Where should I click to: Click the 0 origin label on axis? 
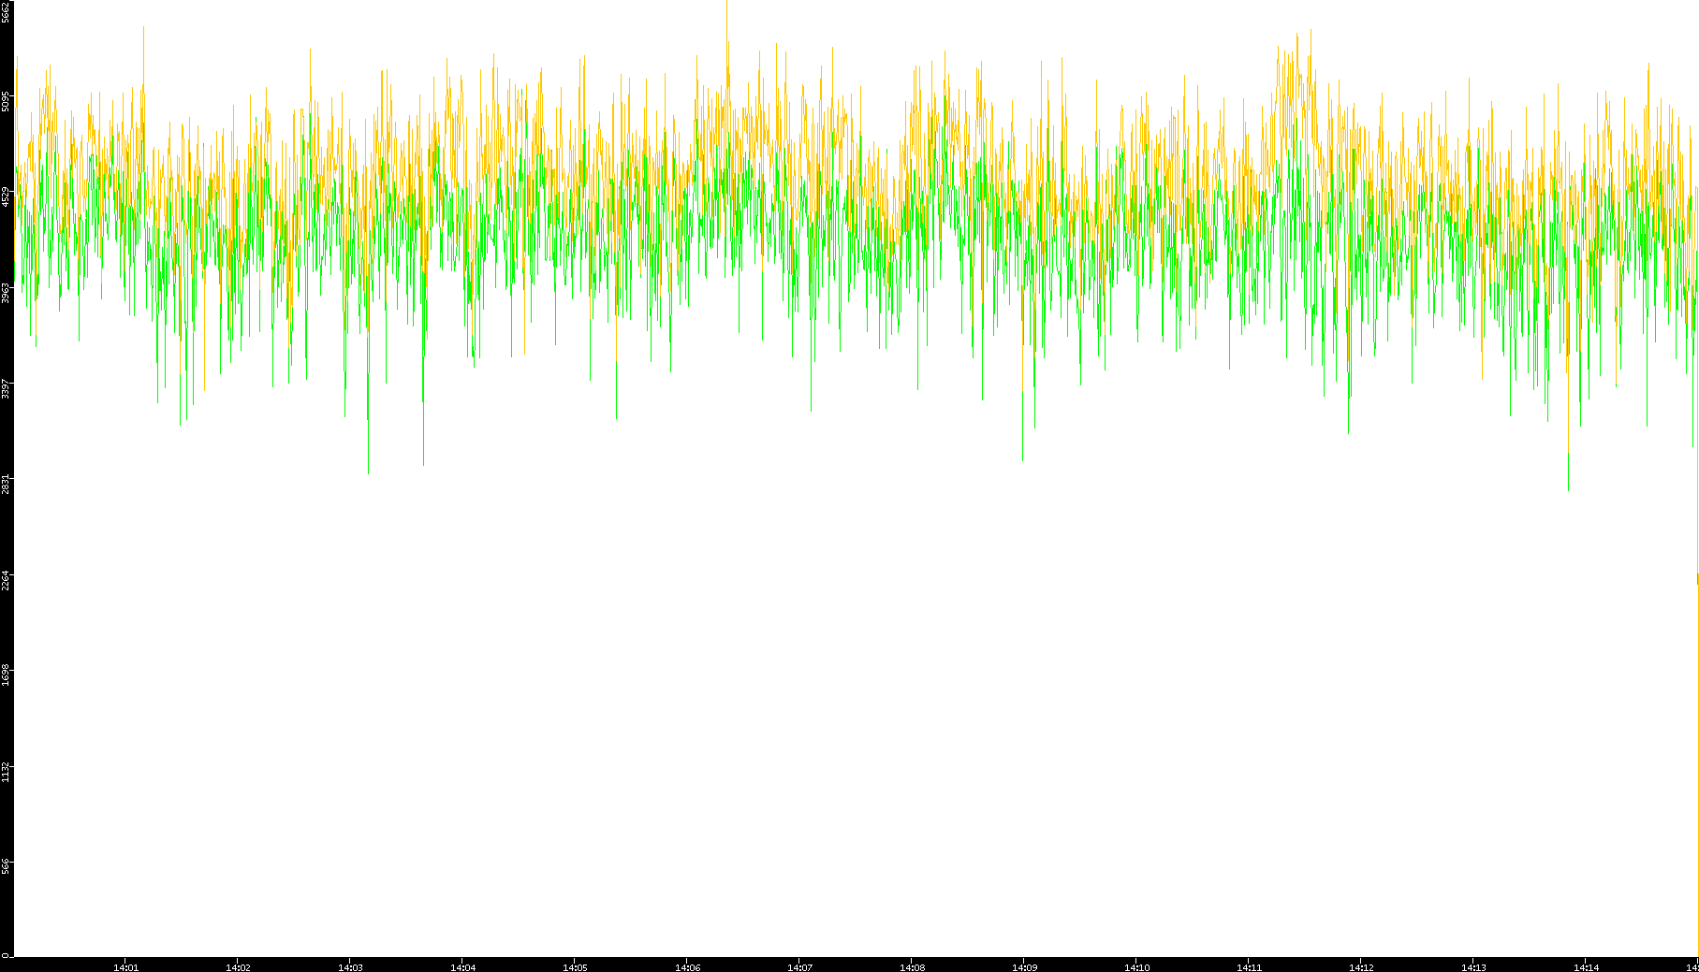pyautogui.click(x=5, y=955)
